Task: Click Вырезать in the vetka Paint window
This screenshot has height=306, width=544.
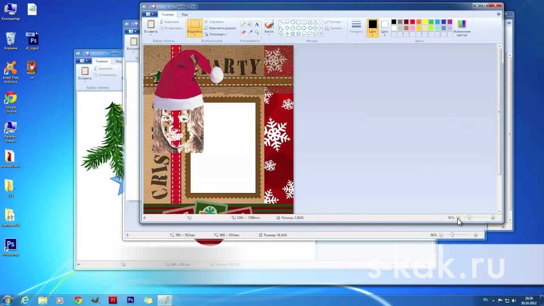Action: point(102,68)
